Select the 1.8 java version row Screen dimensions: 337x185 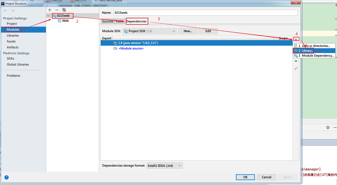pos(196,43)
